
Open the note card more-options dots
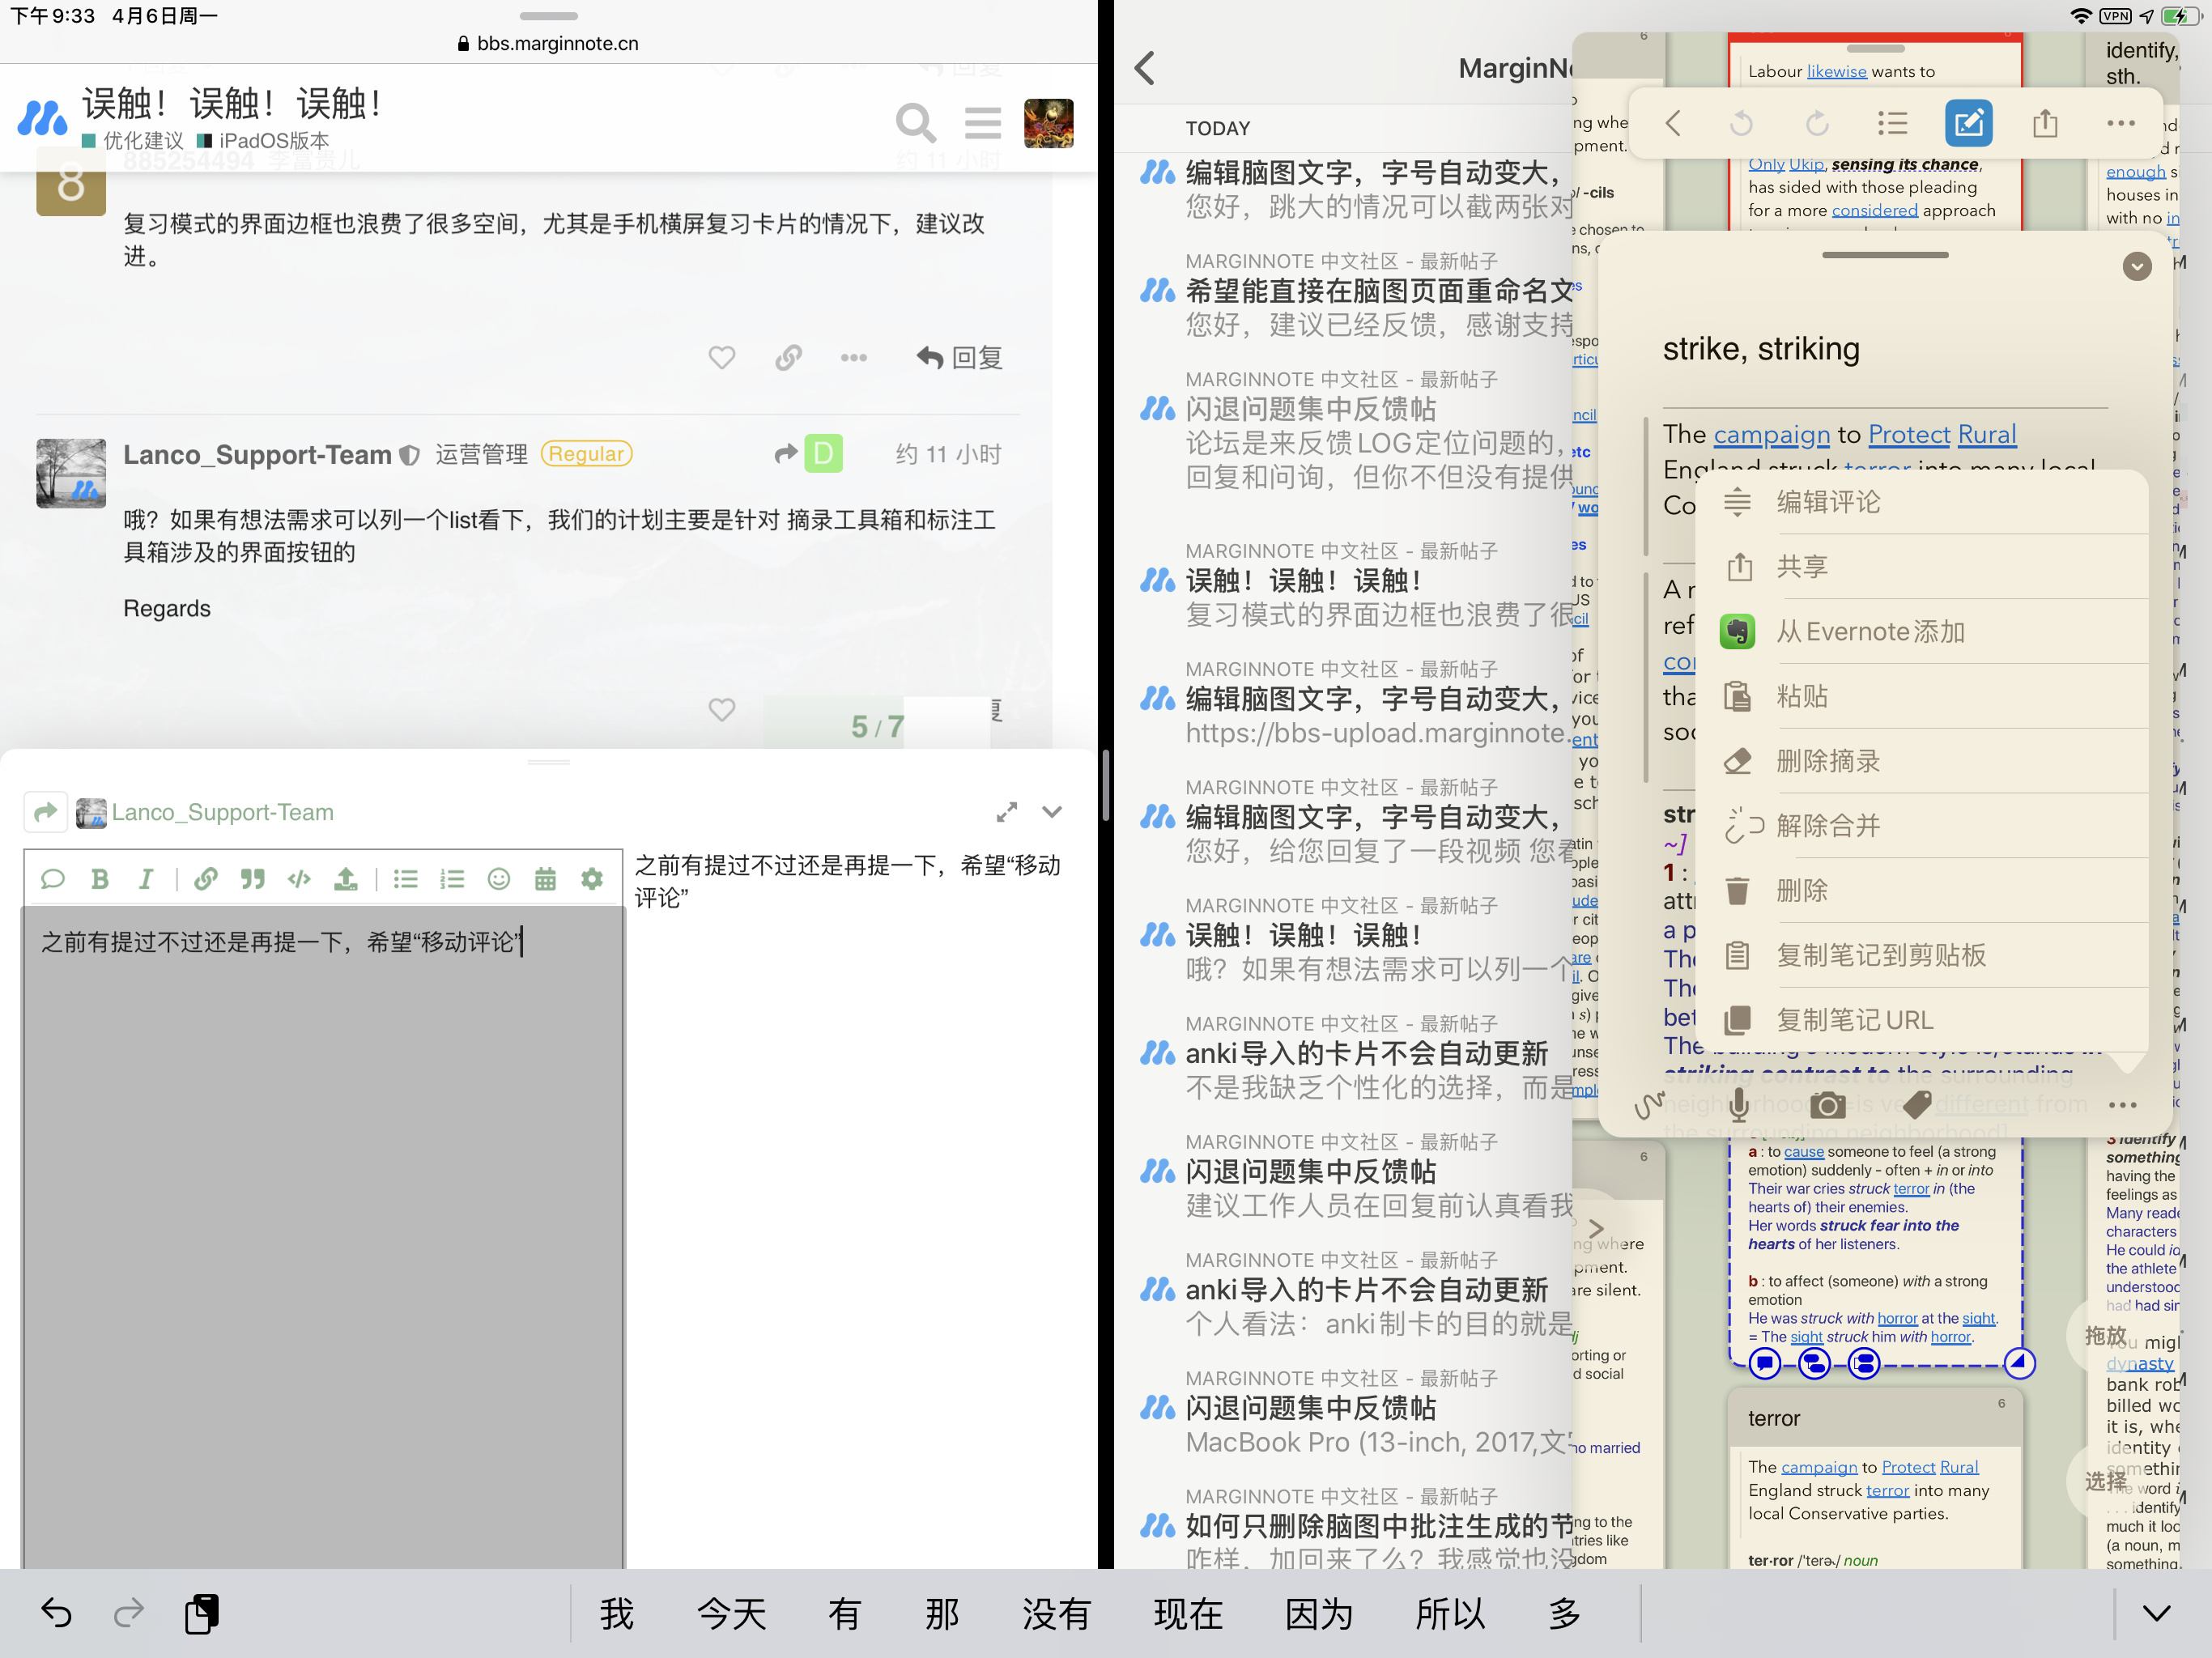[x=2122, y=1105]
